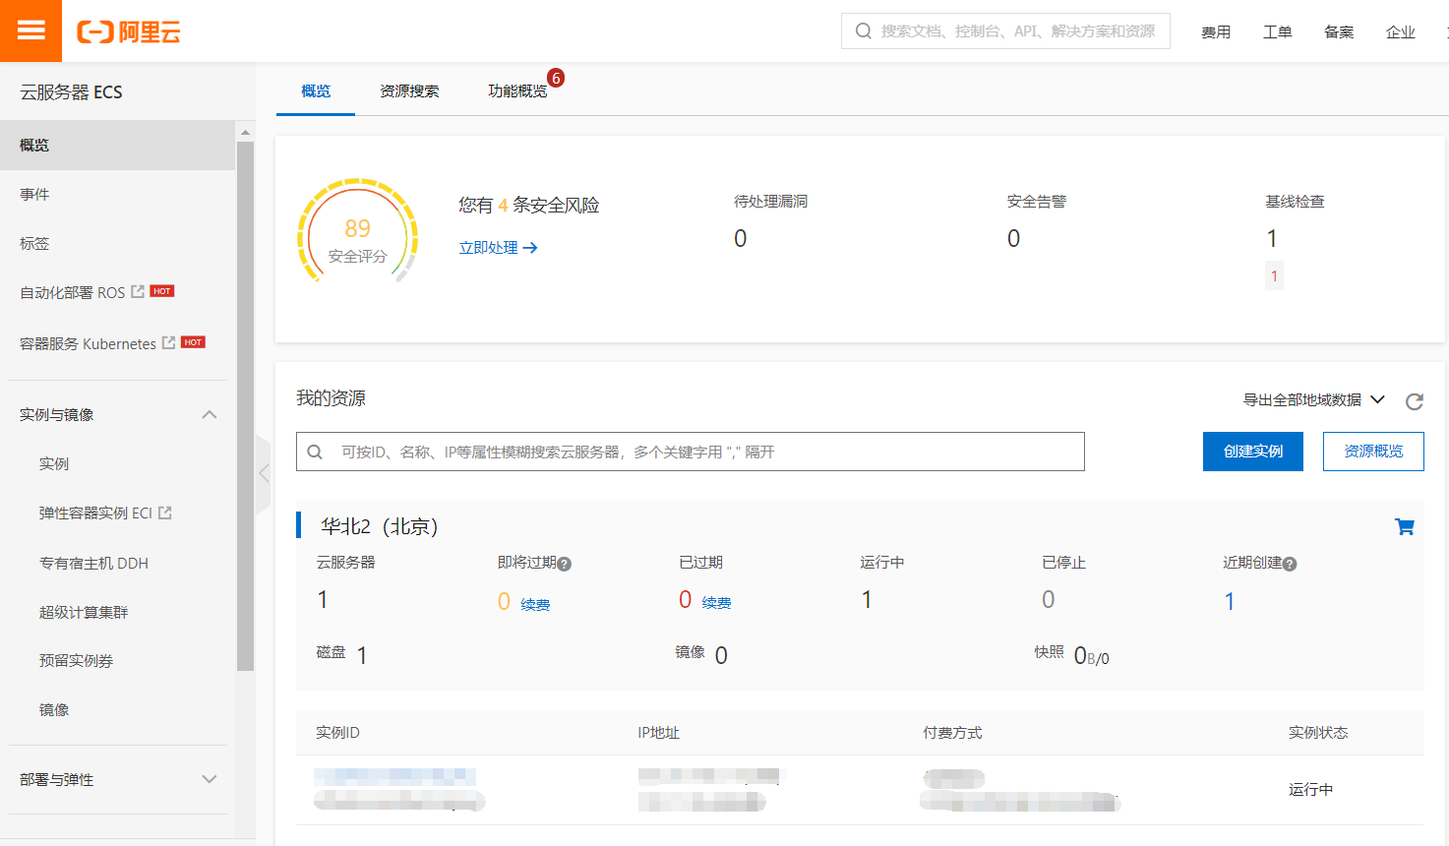Click the 创建实例 button

(1253, 452)
